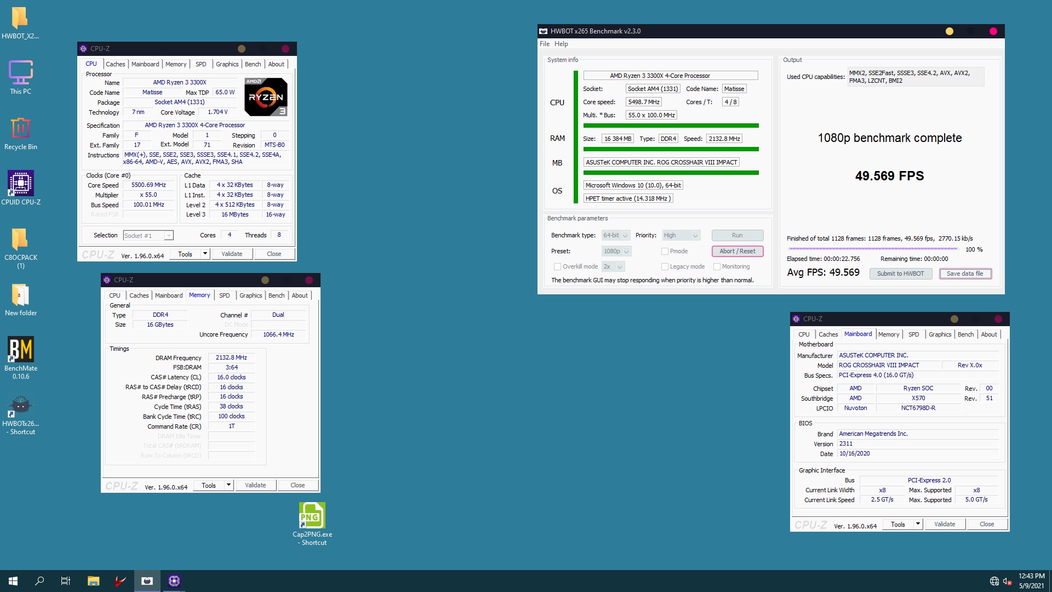1052x592 pixels.
Task: Click Validate in CPU-Z mainboard window
Action: point(944,524)
